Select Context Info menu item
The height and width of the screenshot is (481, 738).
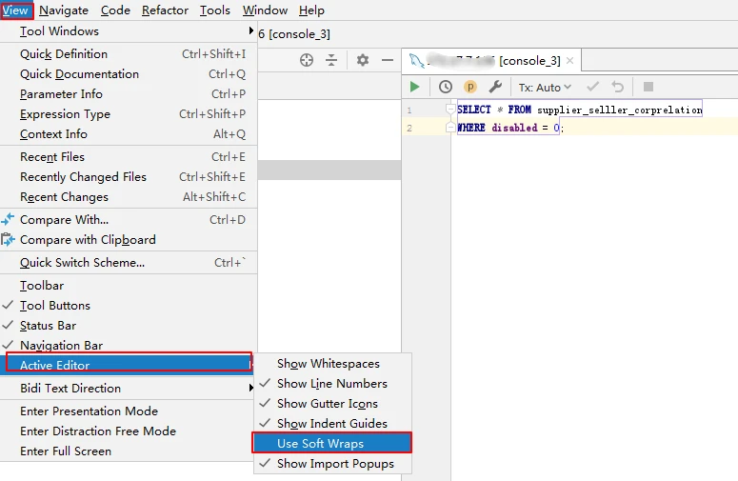click(x=129, y=134)
